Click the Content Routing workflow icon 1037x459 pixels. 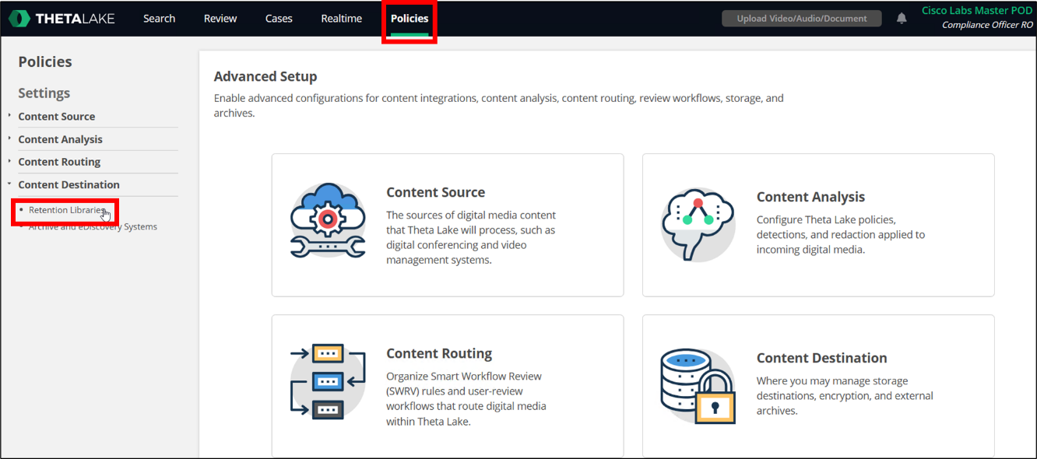[328, 381]
